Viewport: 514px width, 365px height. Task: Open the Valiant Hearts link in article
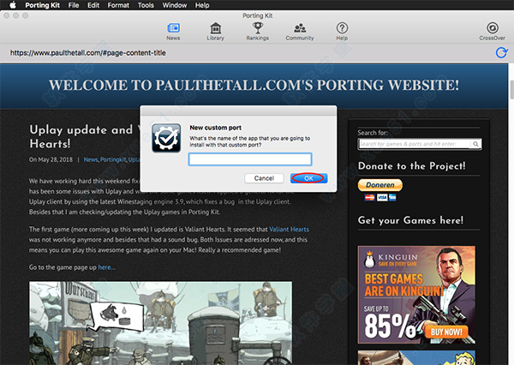click(x=289, y=230)
